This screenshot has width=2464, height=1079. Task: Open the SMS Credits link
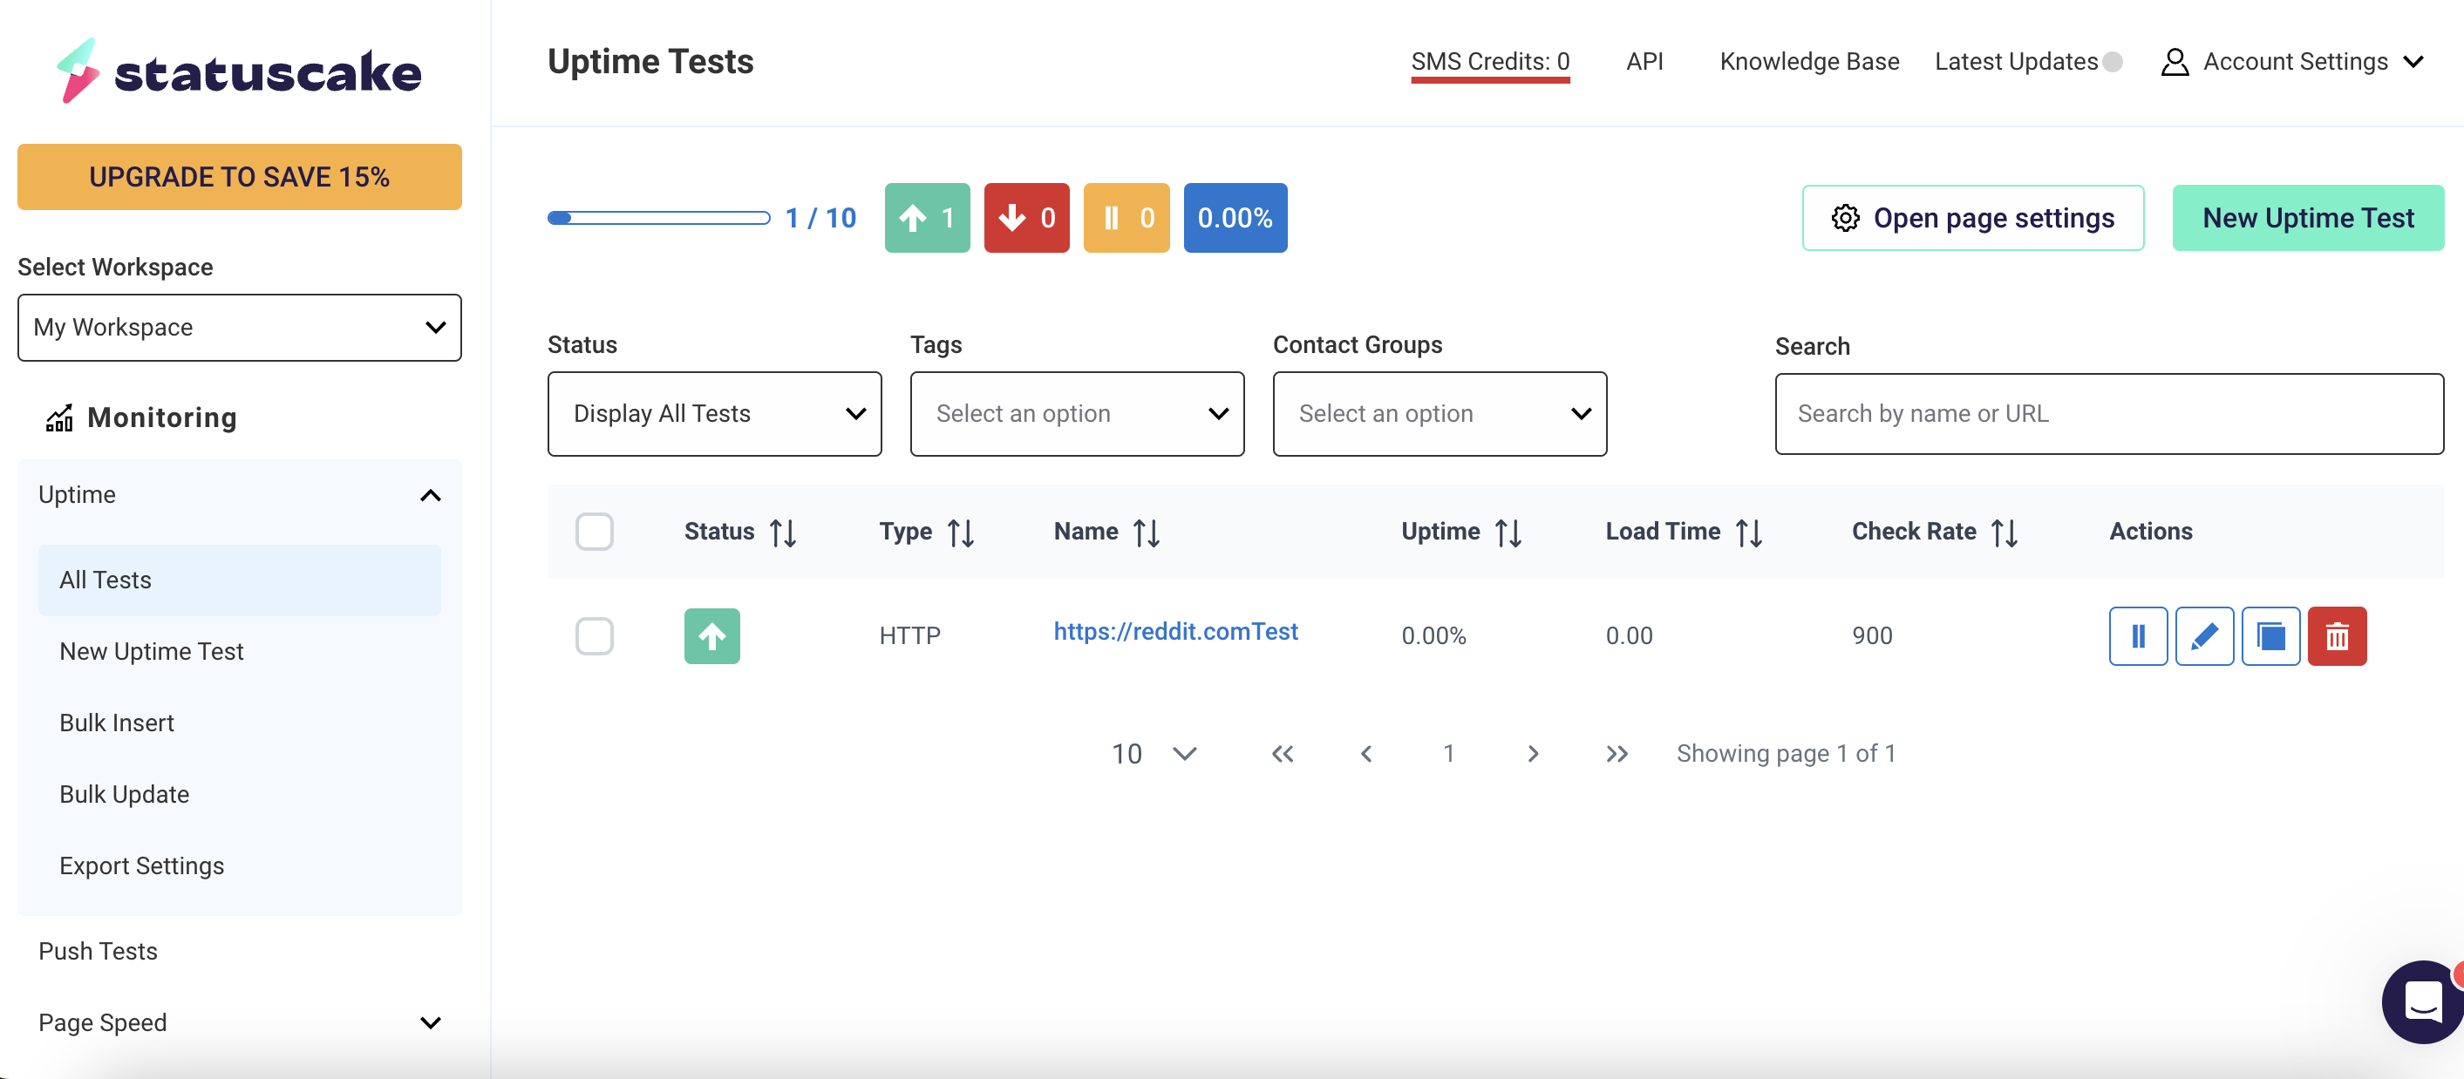coord(1489,61)
